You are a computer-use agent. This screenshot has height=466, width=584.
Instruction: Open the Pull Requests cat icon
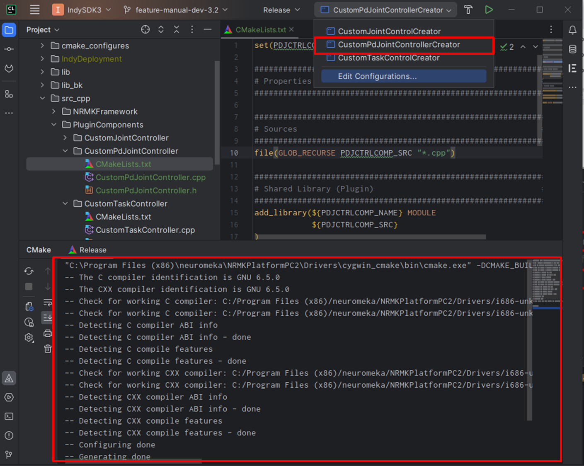[x=9, y=68]
